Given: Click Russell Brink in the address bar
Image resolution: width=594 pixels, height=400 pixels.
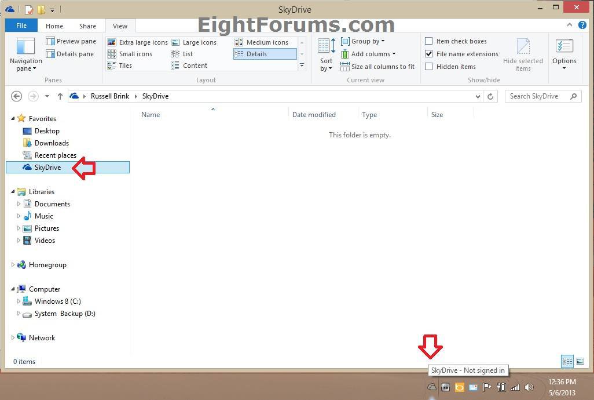Looking at the screenshot, I should click(x=110, y=96).
